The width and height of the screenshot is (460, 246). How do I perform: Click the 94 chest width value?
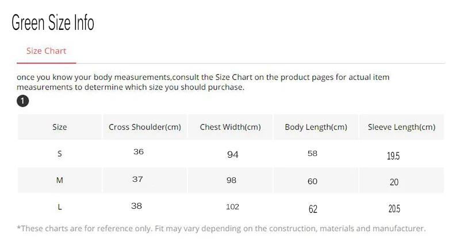click(232, 155)
